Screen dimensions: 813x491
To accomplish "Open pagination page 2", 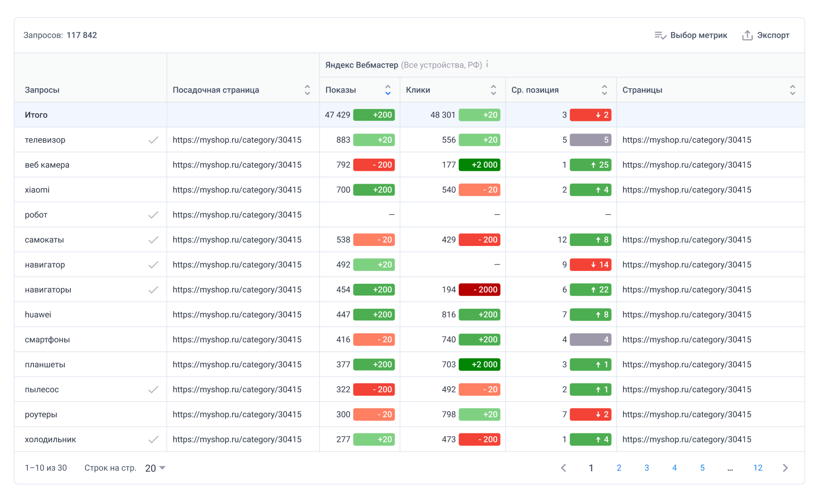I will [x=619, y=468].
